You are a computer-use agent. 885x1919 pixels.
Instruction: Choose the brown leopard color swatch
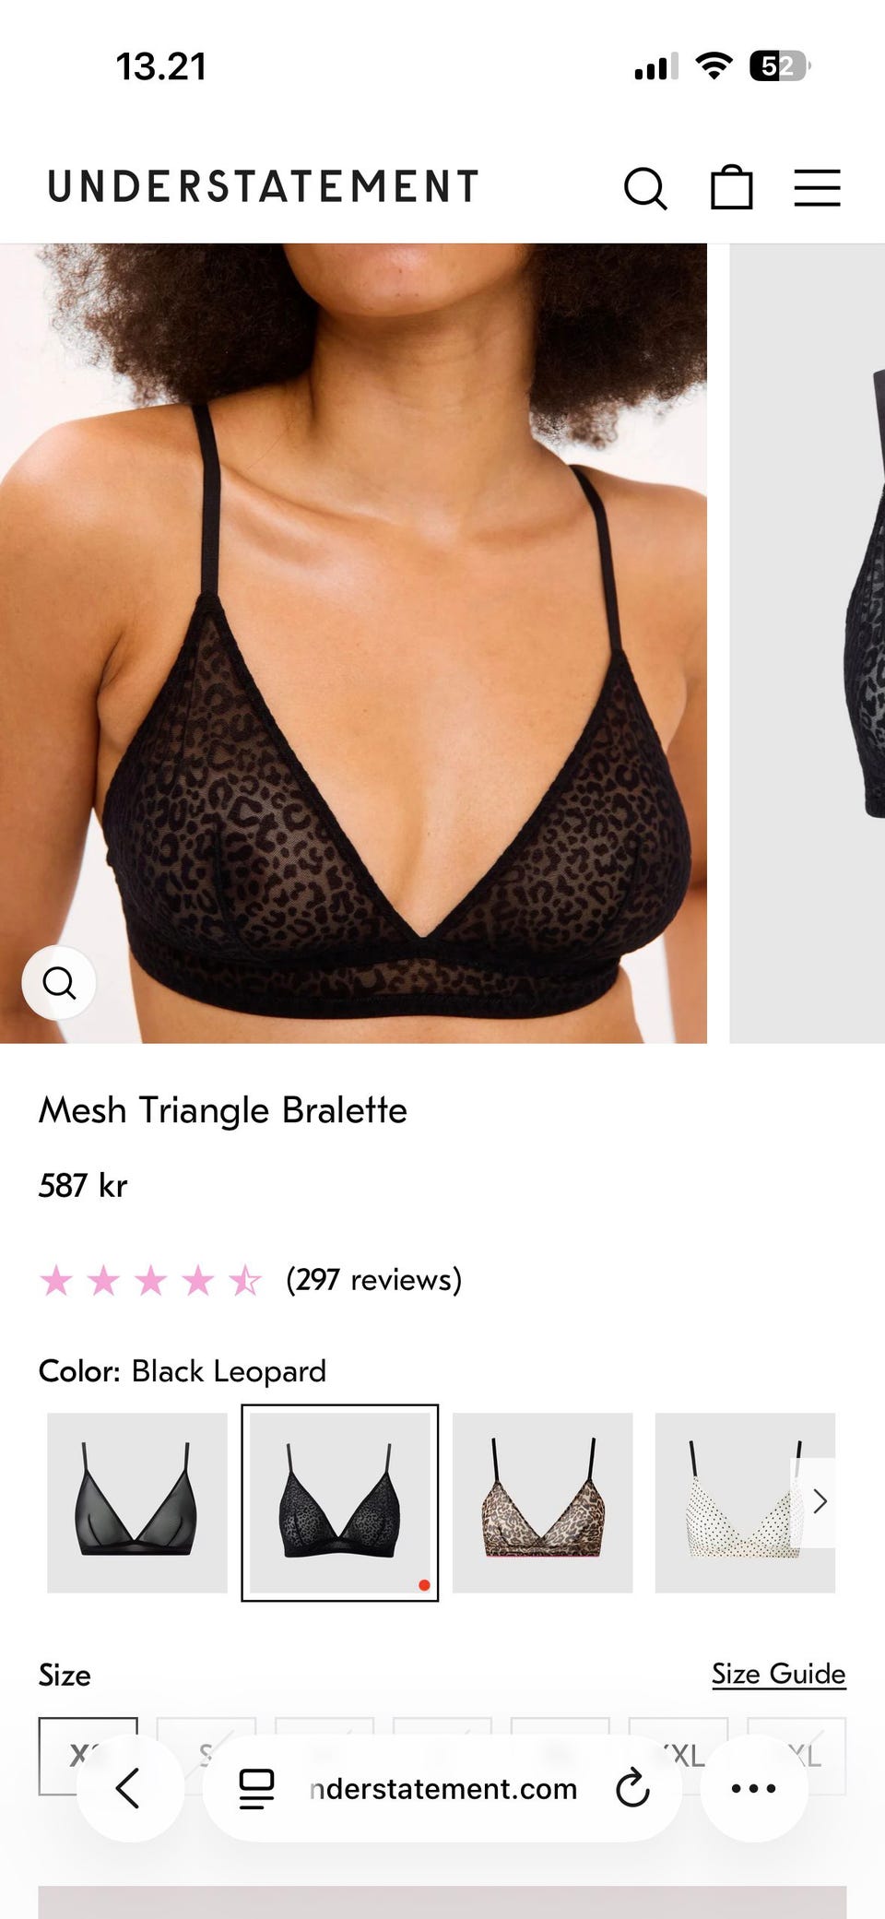coord(543,1503)
